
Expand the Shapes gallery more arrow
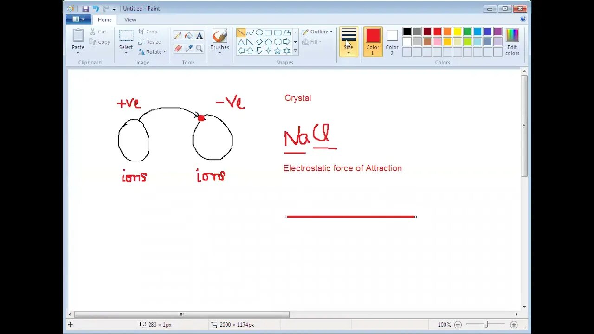coord(295,51)
